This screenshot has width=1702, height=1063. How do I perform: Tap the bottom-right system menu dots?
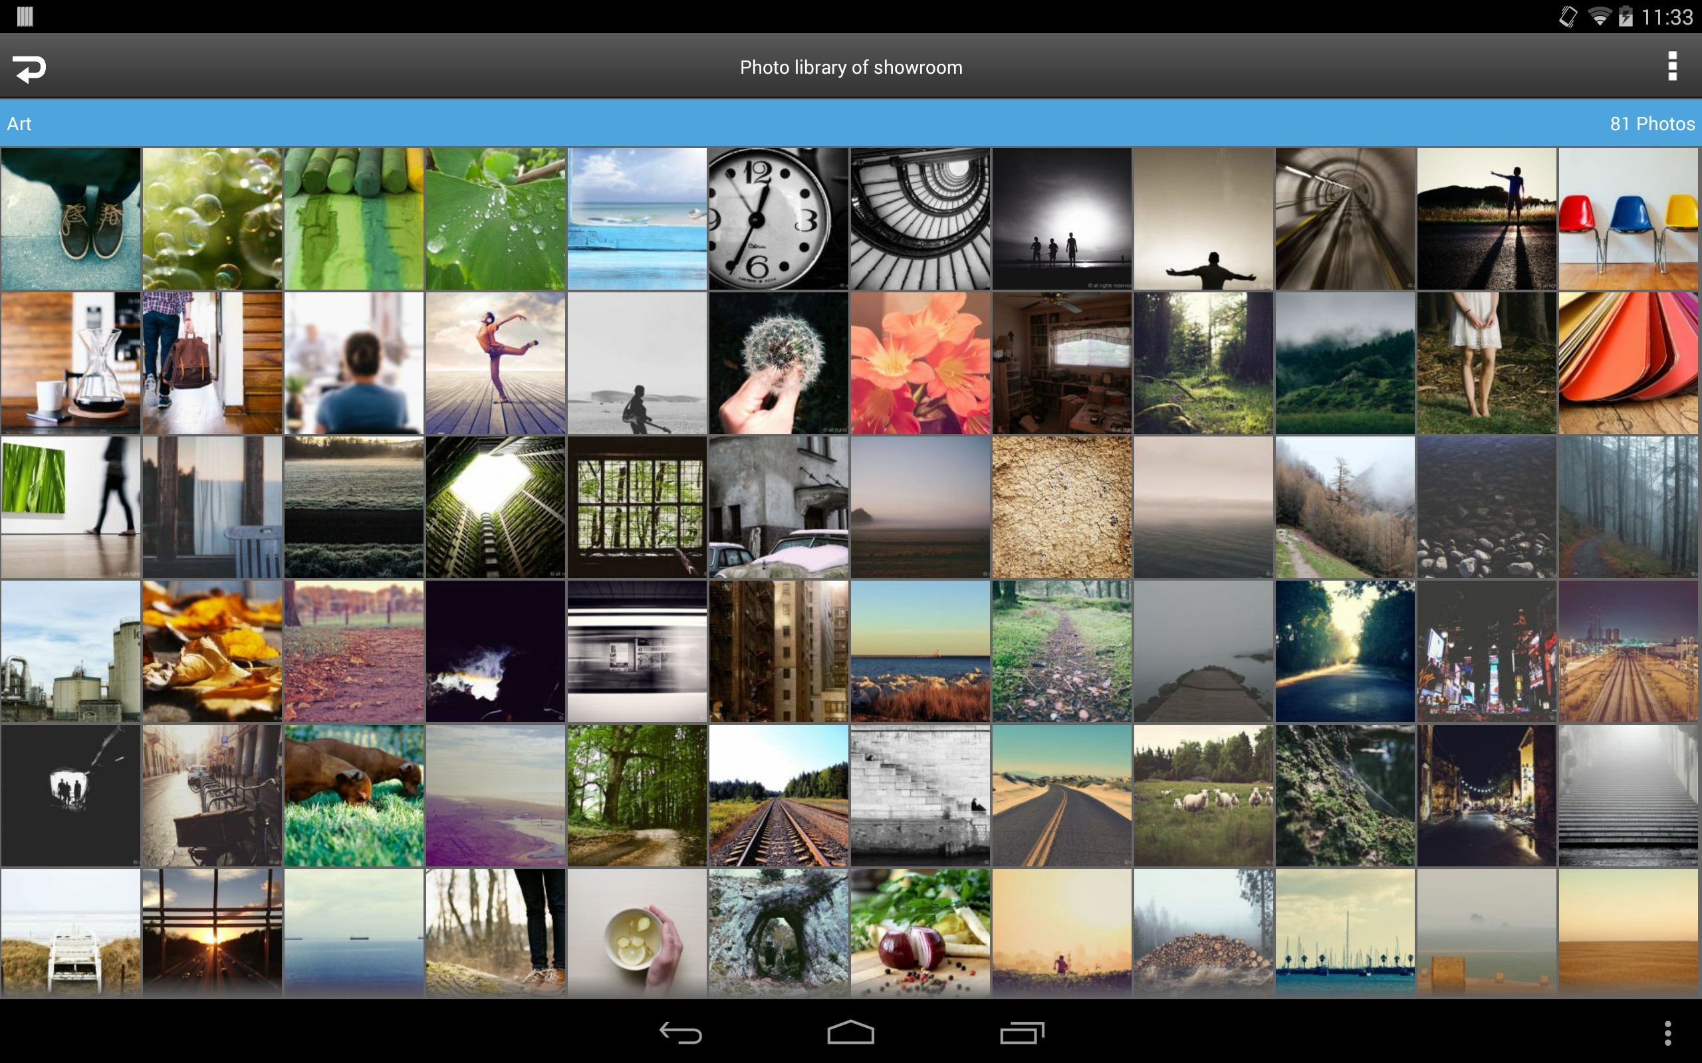tap(1667, 1032)
